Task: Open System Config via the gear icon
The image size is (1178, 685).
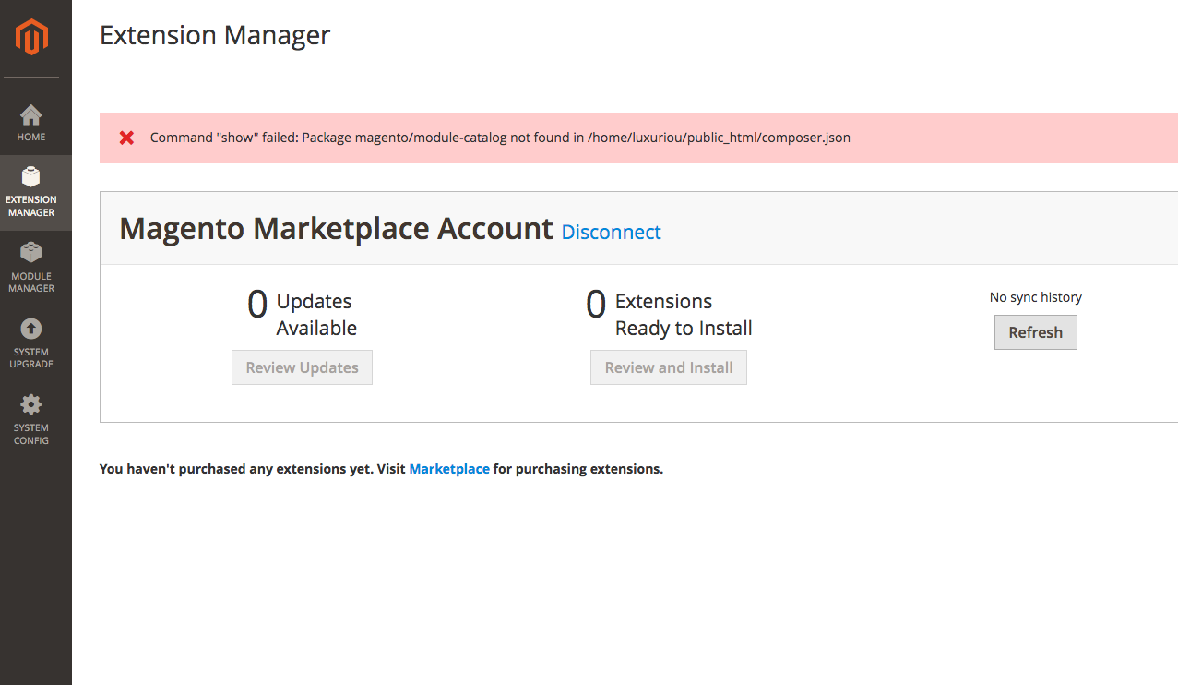Action: [x=31, y=404]
